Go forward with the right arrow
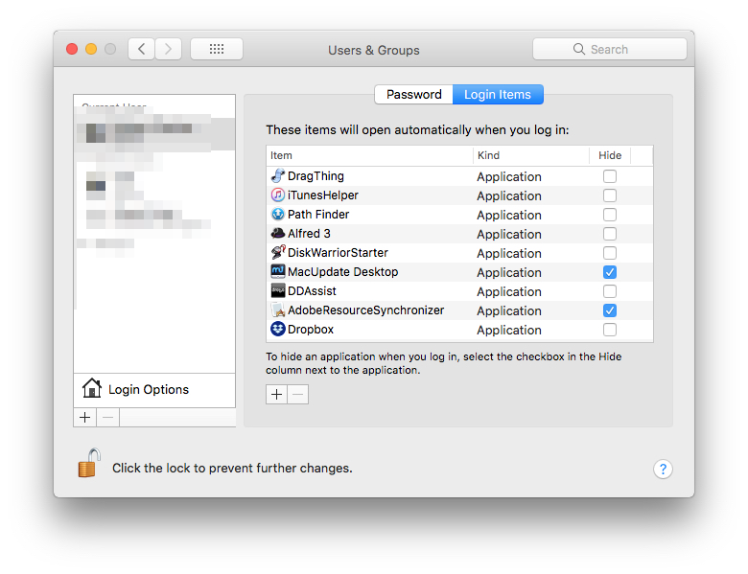The width and height of the screenshot is (748, 574). coord(168,49)
